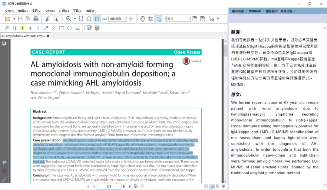Select the ellipse drawing tool
Screen dimensions: 327x190
(x=69, y=28)
